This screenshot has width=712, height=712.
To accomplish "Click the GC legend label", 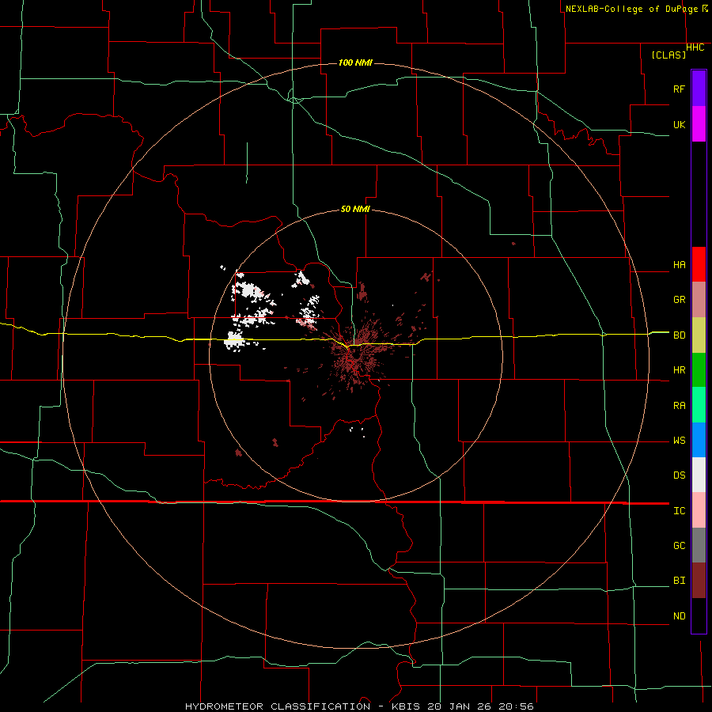I will (x=679, y=546).
